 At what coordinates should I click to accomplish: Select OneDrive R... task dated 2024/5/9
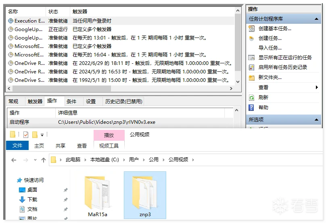pos(121,72)
